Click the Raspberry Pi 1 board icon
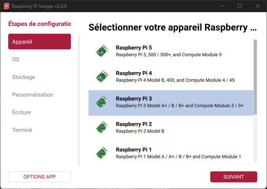This screenshot has width=267, height=189. point(103,153)
